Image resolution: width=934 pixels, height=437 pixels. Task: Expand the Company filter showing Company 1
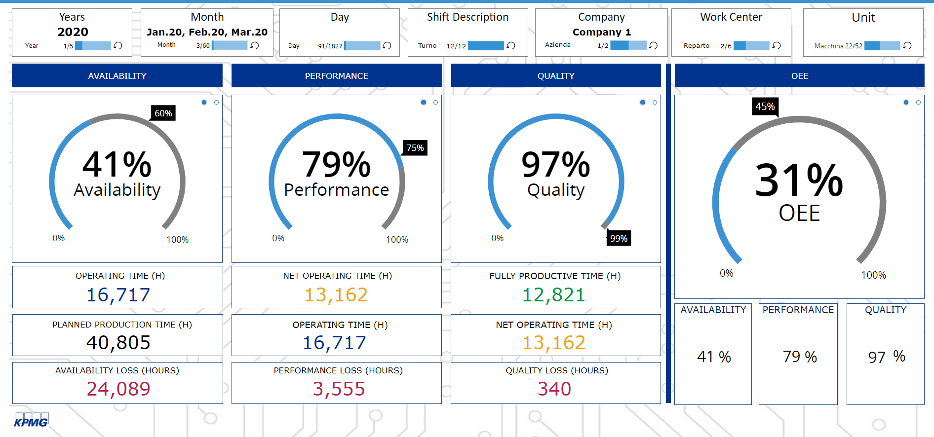point(601,32)
